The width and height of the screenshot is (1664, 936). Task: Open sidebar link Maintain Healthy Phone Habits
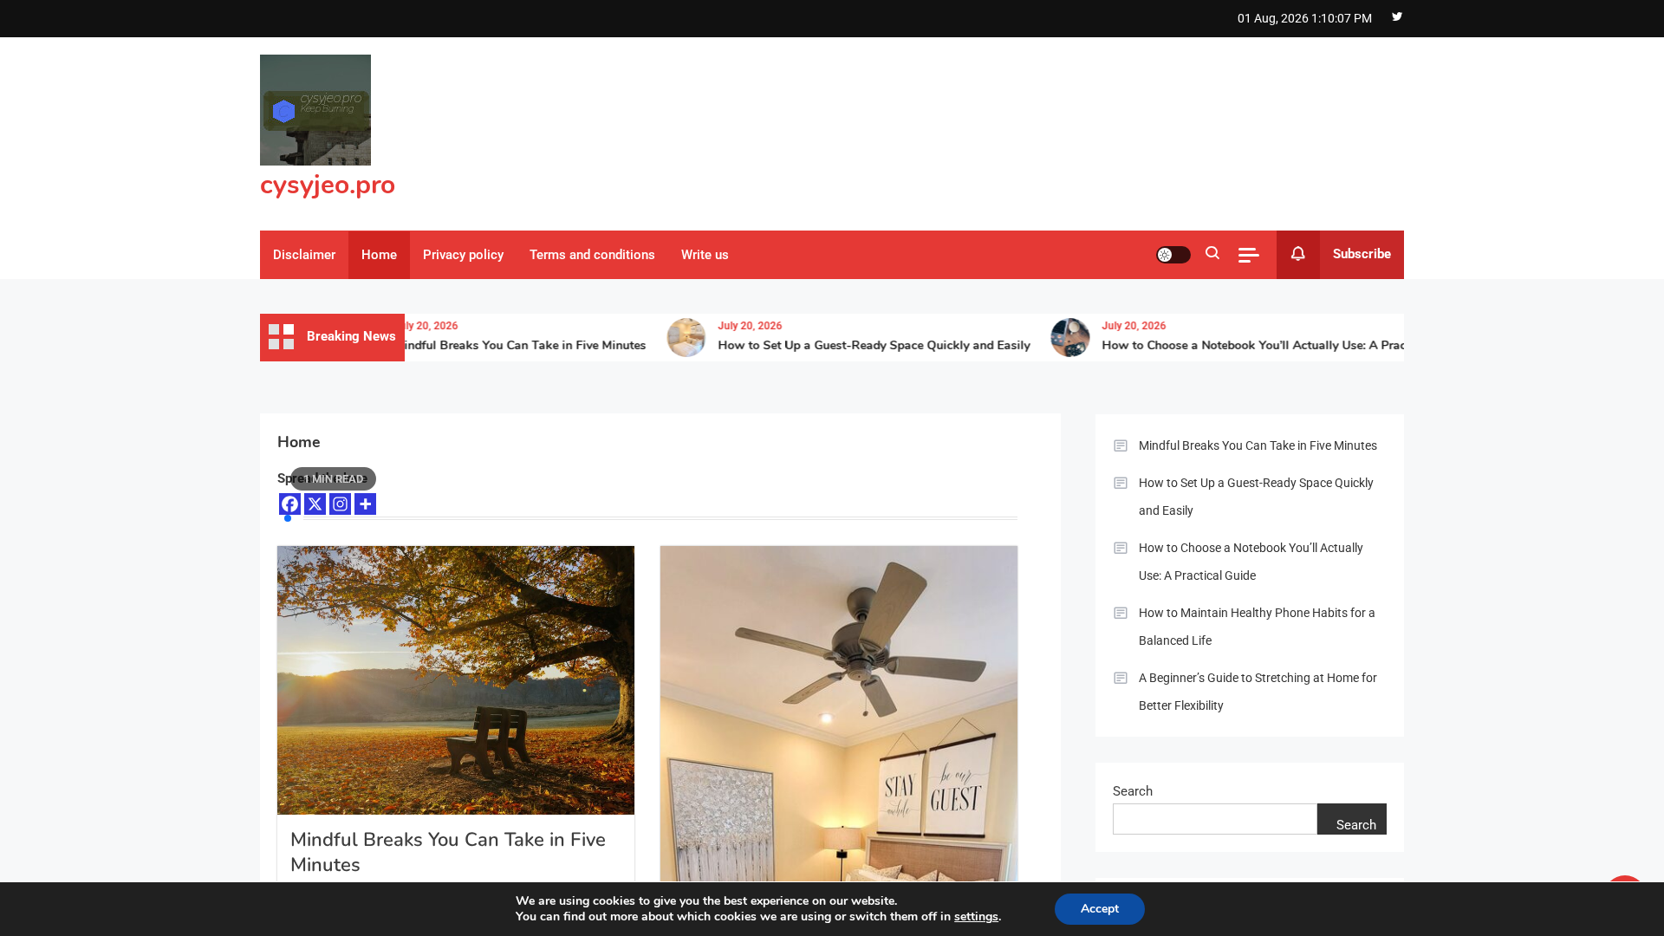(x=1257, y=627)
